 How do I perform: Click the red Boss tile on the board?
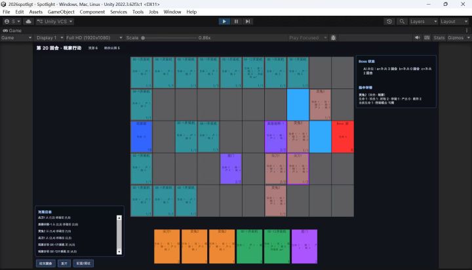(343, 137)
